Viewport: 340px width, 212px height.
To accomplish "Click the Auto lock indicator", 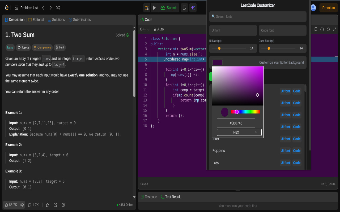I will pyautogui.click(x=159, y=29).
